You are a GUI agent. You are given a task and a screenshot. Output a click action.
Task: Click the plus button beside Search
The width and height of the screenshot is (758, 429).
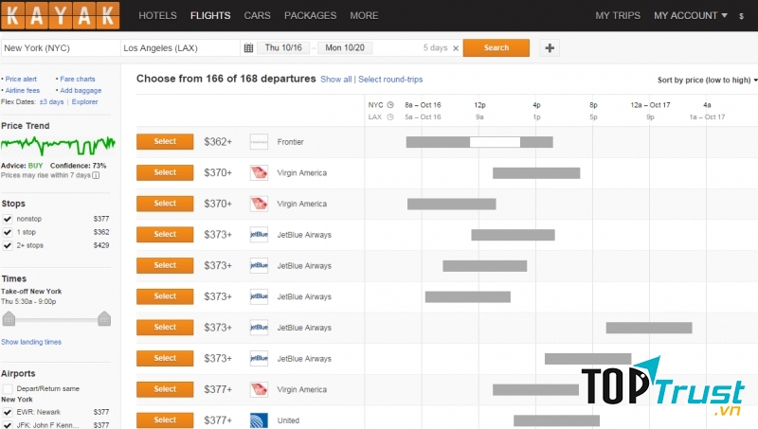click(550, 48)
